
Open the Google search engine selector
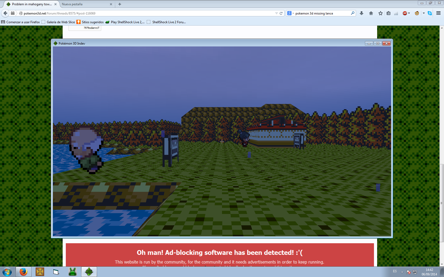(290, 13)
